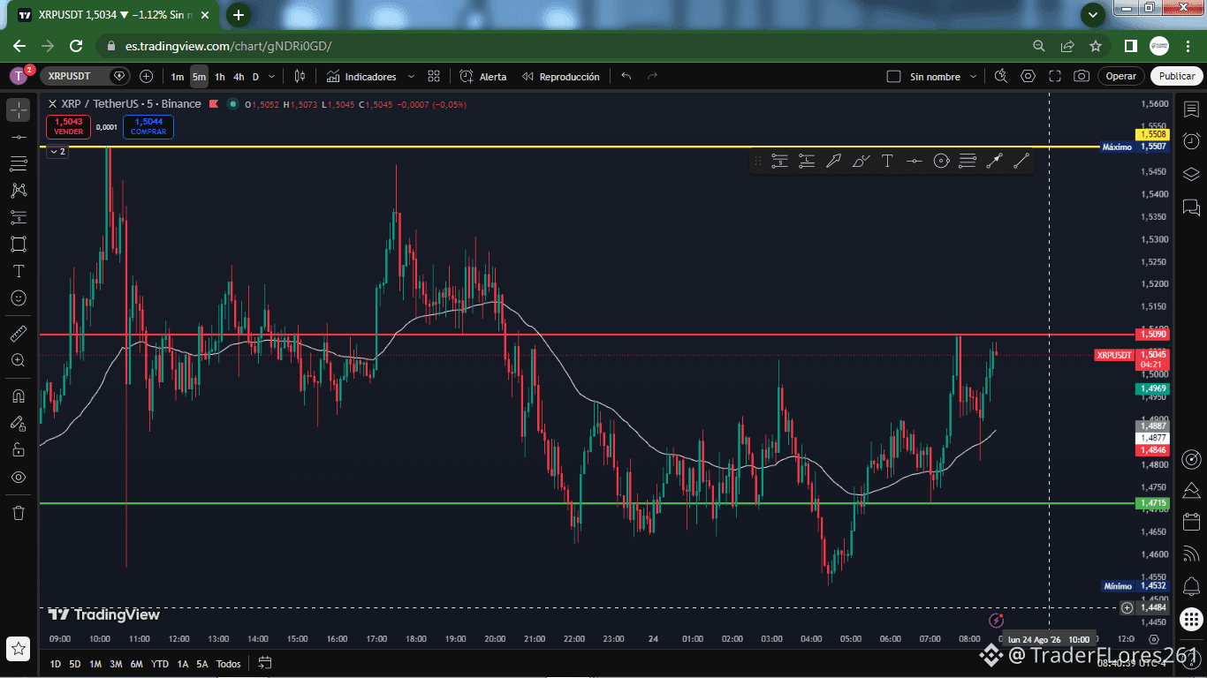Switch to the D daily timeframe

(x=256, y=77)
